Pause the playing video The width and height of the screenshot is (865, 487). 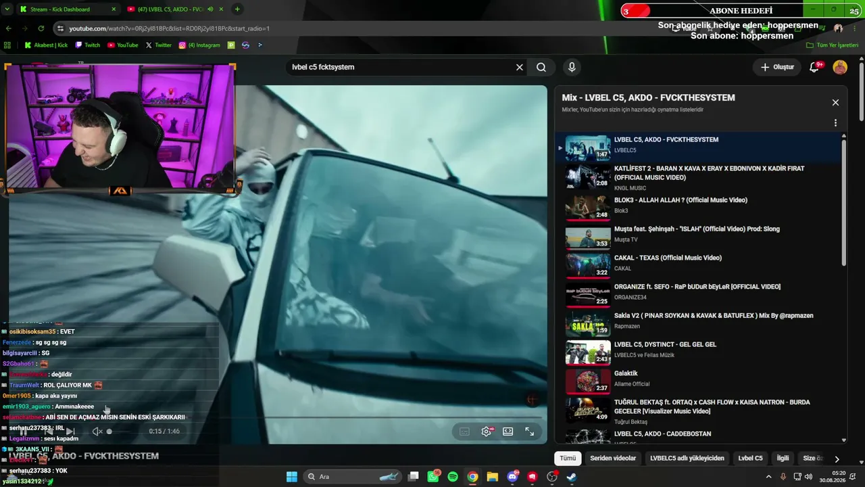pyautogui.click(x=24, y=432)
